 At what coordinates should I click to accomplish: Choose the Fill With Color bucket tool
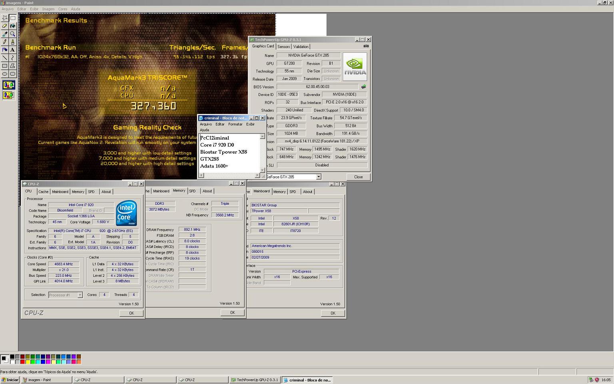point(13,26)
